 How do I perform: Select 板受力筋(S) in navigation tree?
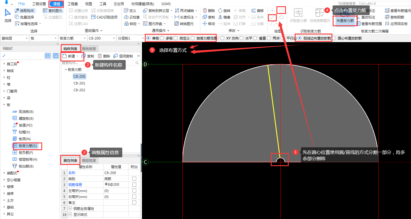25,146
